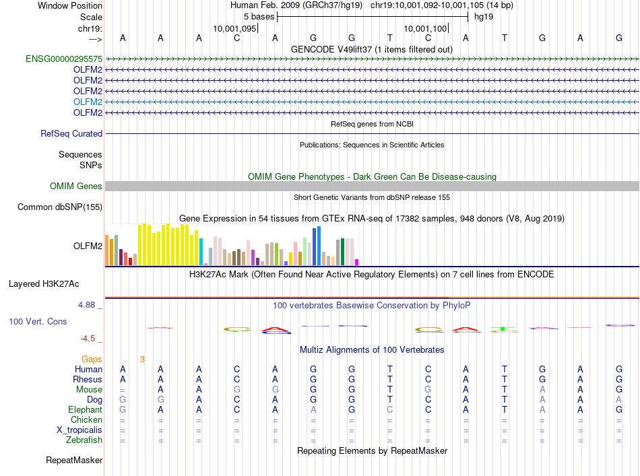The height and width of the screenshot is (476, 640).
Task: Click the Repeating Elements by RepeatMasker title
Action: pyautogui.click(x=372, y=450)
